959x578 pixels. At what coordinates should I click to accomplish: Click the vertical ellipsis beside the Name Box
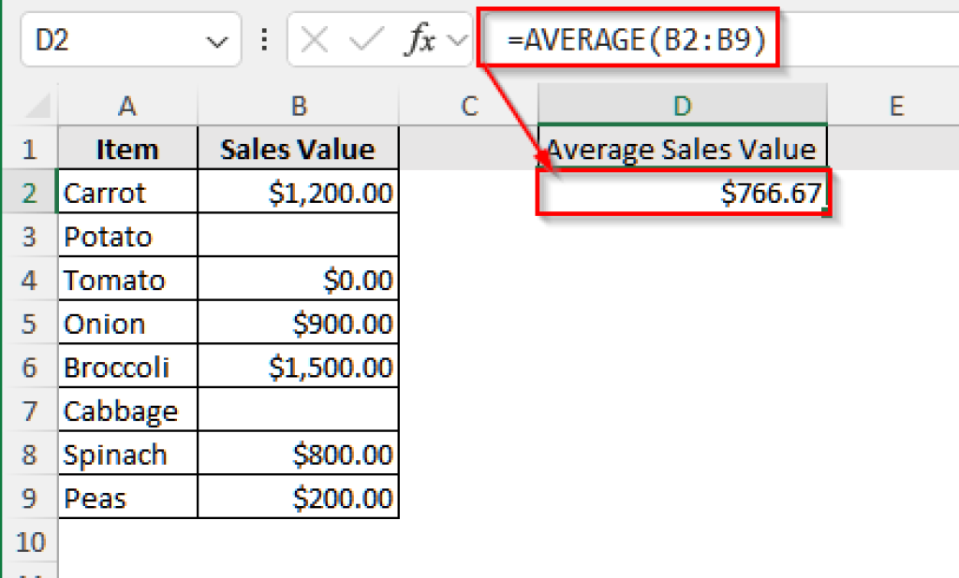263,38
